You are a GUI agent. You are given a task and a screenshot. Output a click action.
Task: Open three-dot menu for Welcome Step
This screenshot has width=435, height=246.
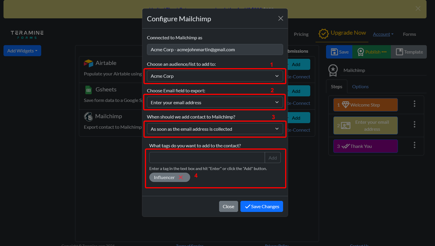click(x=414, y=104)
